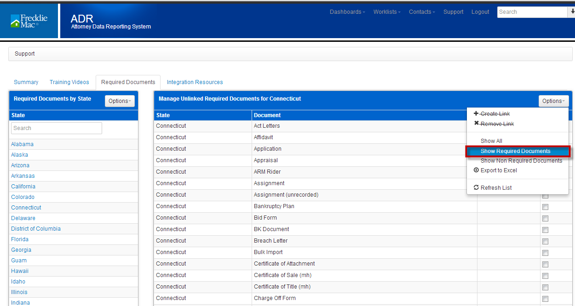575x306 pixels.
Task: Check the Bulk Import row checkbox
Action: 545,253
